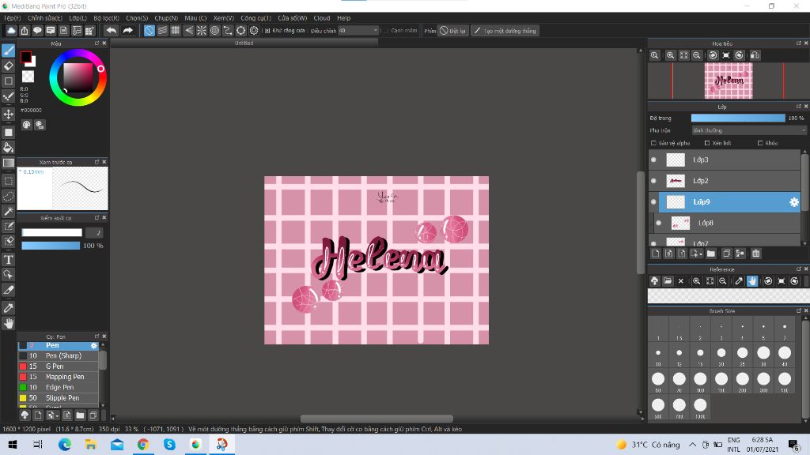Open snap settings gear in toolbar
The width and height of the screenshot is (810, 455).
(x=254, y=31)
